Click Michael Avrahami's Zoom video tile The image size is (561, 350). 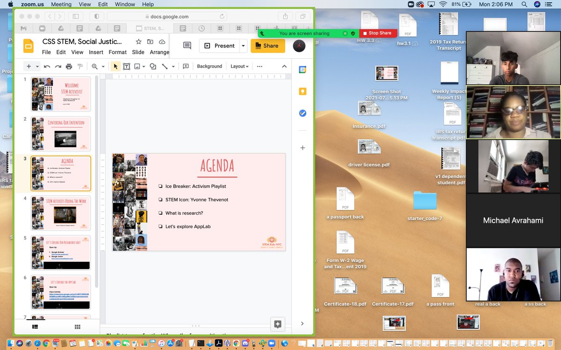click(513, 220)
